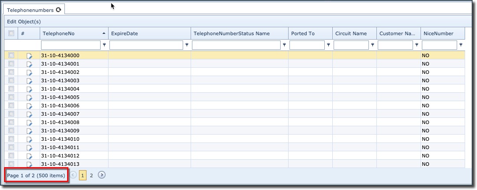Open edit icon for 31-10-4134007
This screenshot has height=190, width=477.
point(29,114)
